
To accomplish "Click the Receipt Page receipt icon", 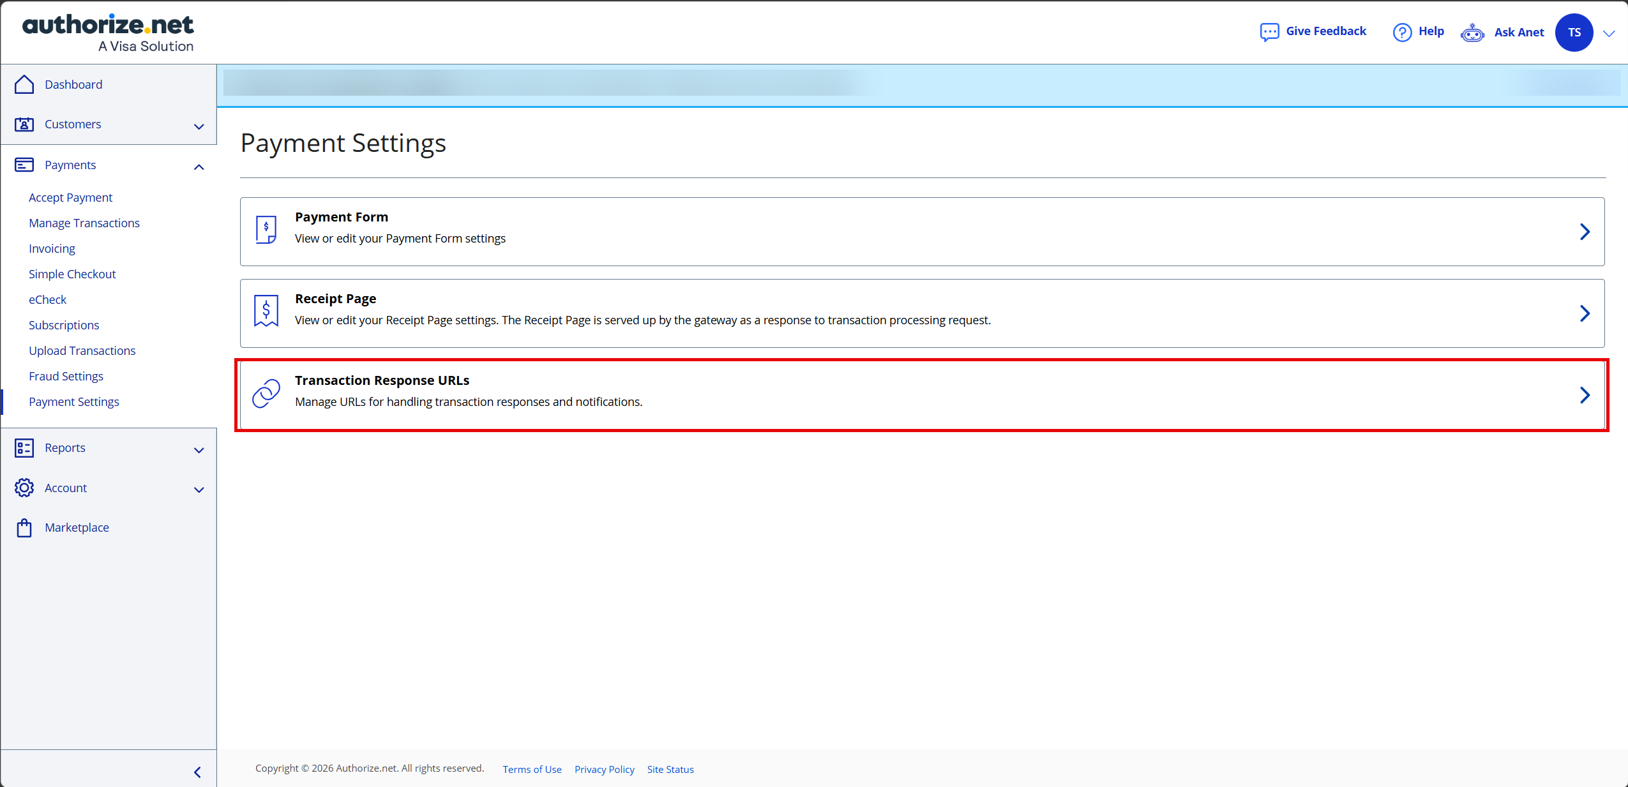I will 266,311.
